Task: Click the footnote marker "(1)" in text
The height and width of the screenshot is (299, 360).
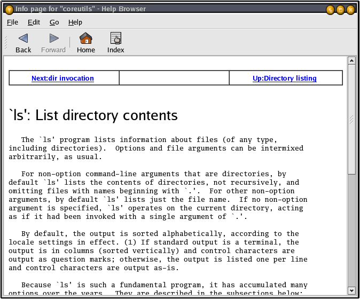Action: 130,242
